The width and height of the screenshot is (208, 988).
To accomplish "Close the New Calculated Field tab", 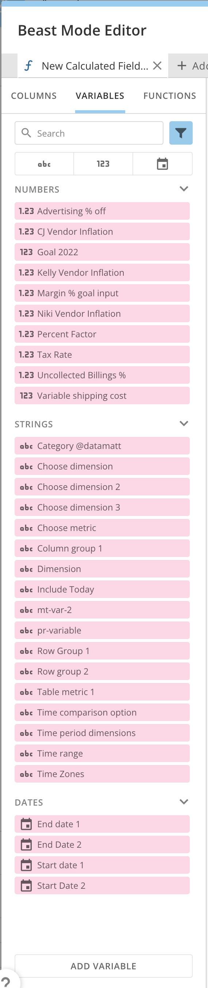I will pos(157,66).
